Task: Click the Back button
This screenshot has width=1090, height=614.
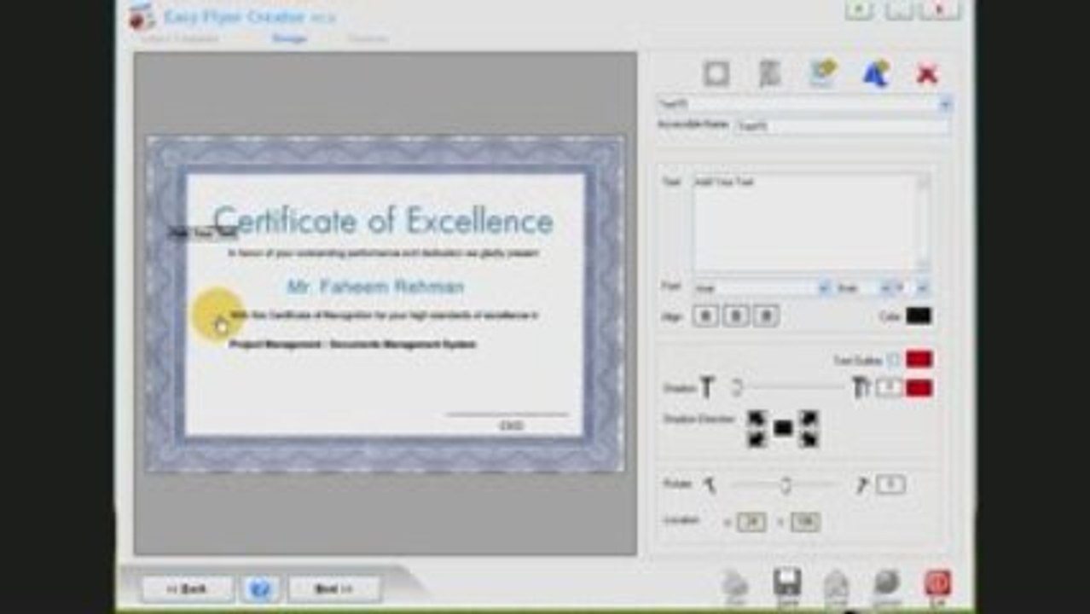Action: coord(187,588)
